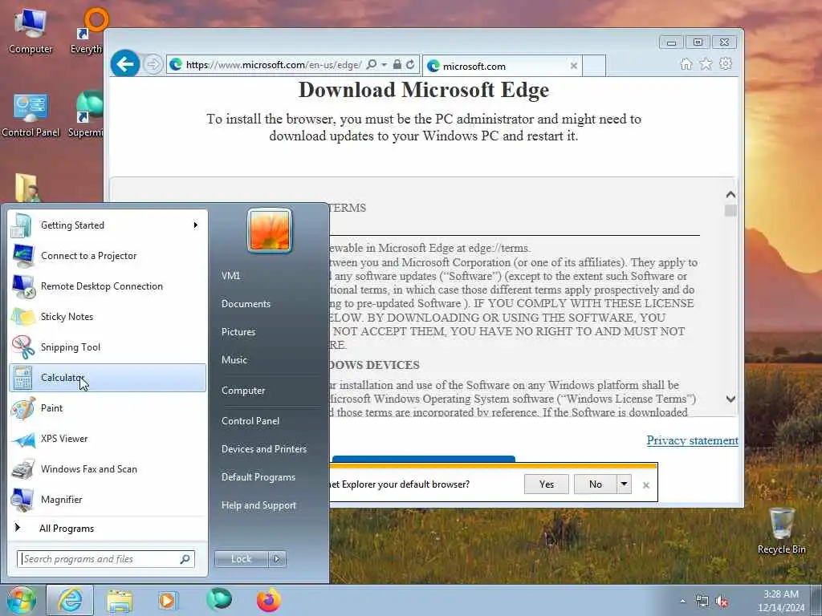
Task: Click the Search programs and files box
Action: (x=105, y=559)
